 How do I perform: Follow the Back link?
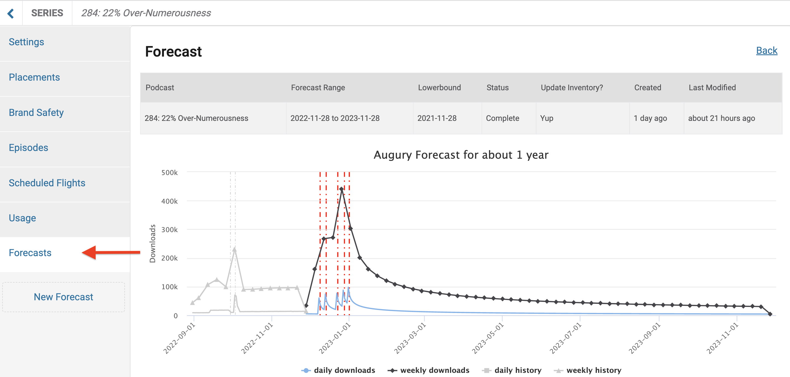[x=767, y=51]
